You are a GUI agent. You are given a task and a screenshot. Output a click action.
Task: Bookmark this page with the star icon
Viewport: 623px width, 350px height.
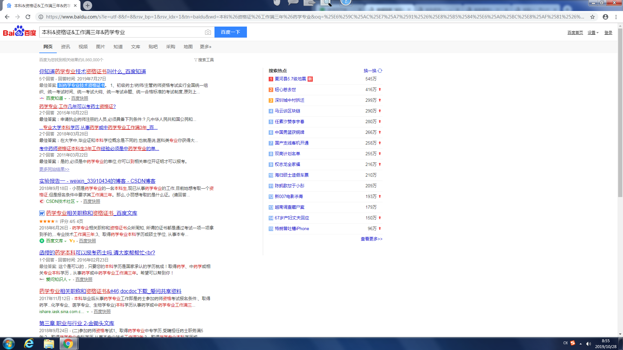(x=592, y=17)
